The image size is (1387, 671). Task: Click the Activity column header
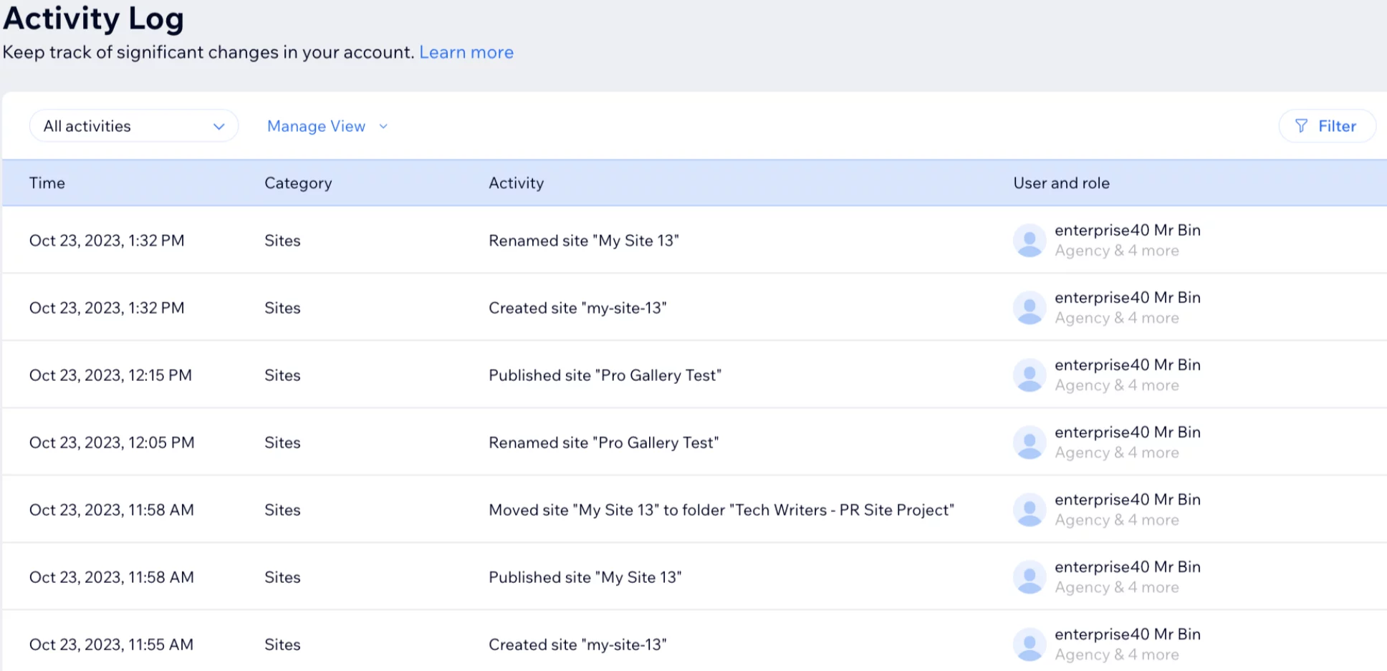pyautogui.click(x=516, y=183)
